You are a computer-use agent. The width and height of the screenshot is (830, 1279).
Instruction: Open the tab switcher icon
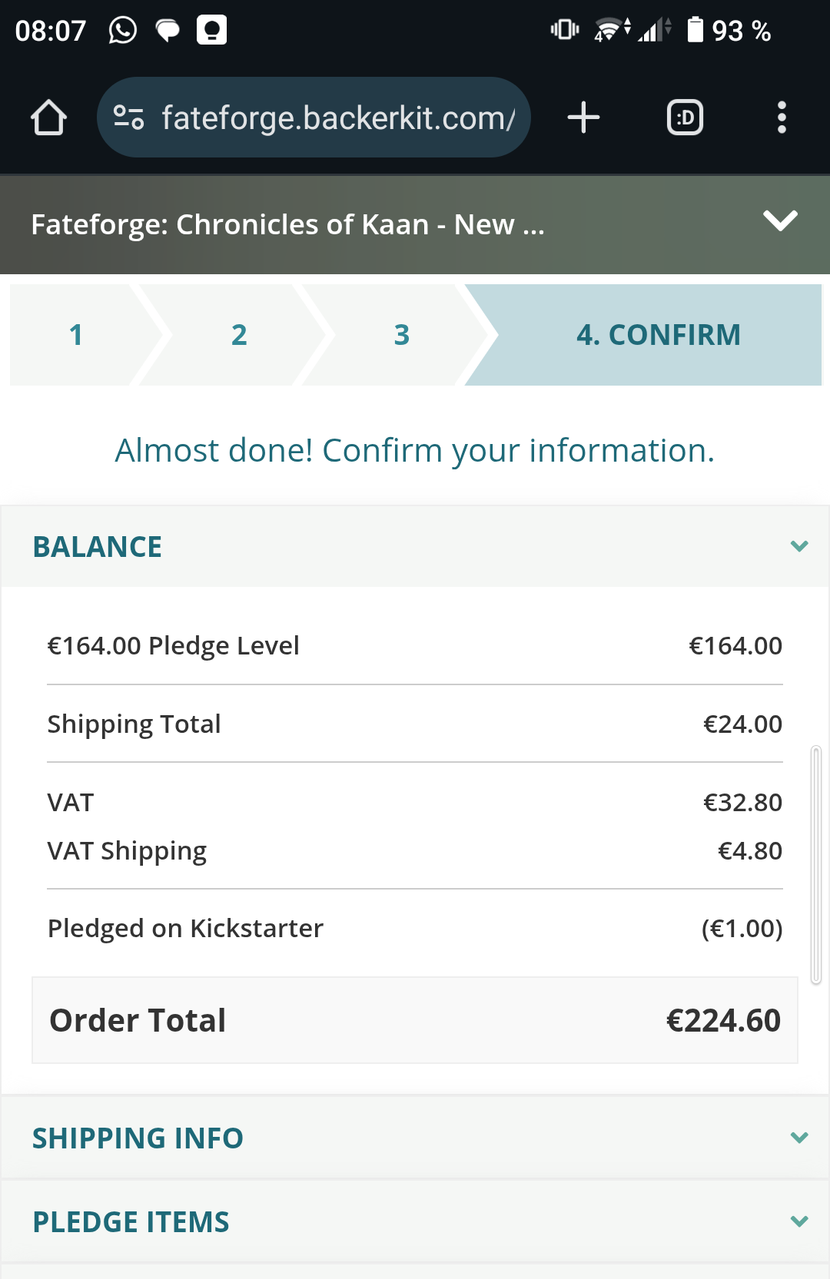pos(685,118)
